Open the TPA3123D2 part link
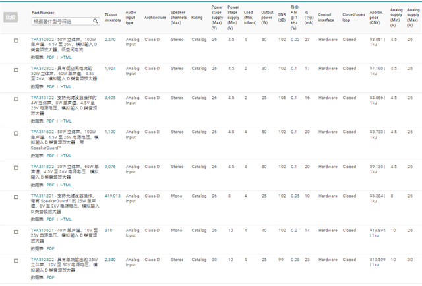This screenshot has height=286, width=422. [x=42, y=260]
